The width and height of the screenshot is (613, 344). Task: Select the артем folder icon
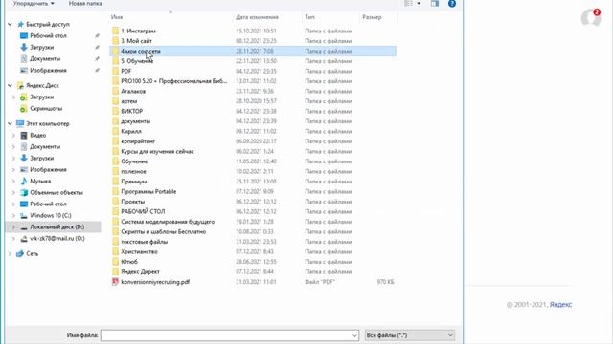(x=115, y=101)
